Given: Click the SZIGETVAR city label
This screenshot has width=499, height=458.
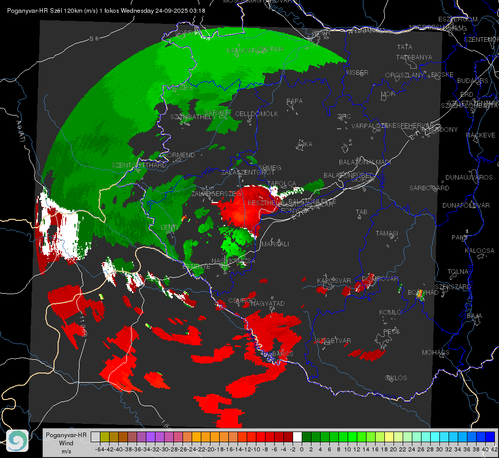Looking at the screenshot, I should click(x=334, y=341).
